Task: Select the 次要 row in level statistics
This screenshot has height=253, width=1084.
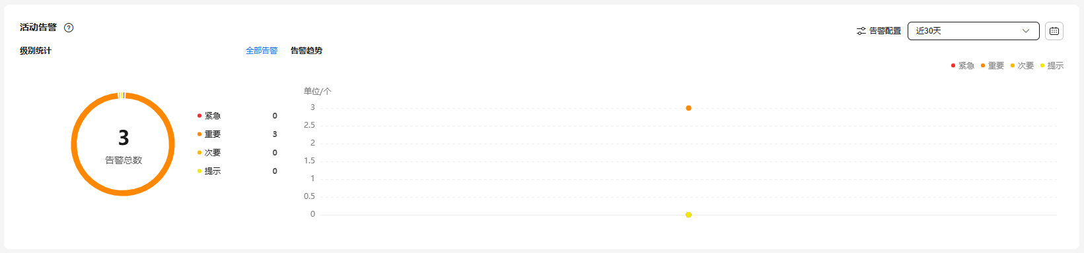Action: (x=237, y=153)
